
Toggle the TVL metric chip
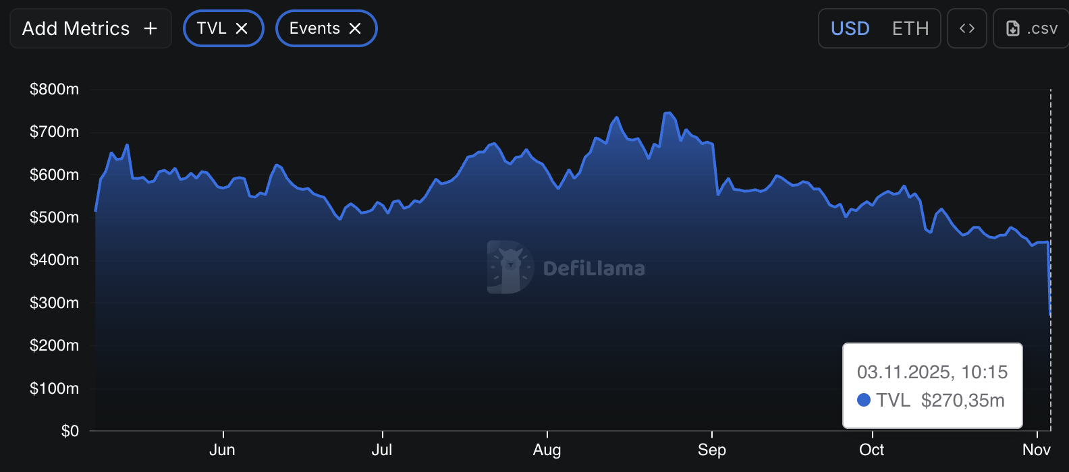click(x=212, y=28)
